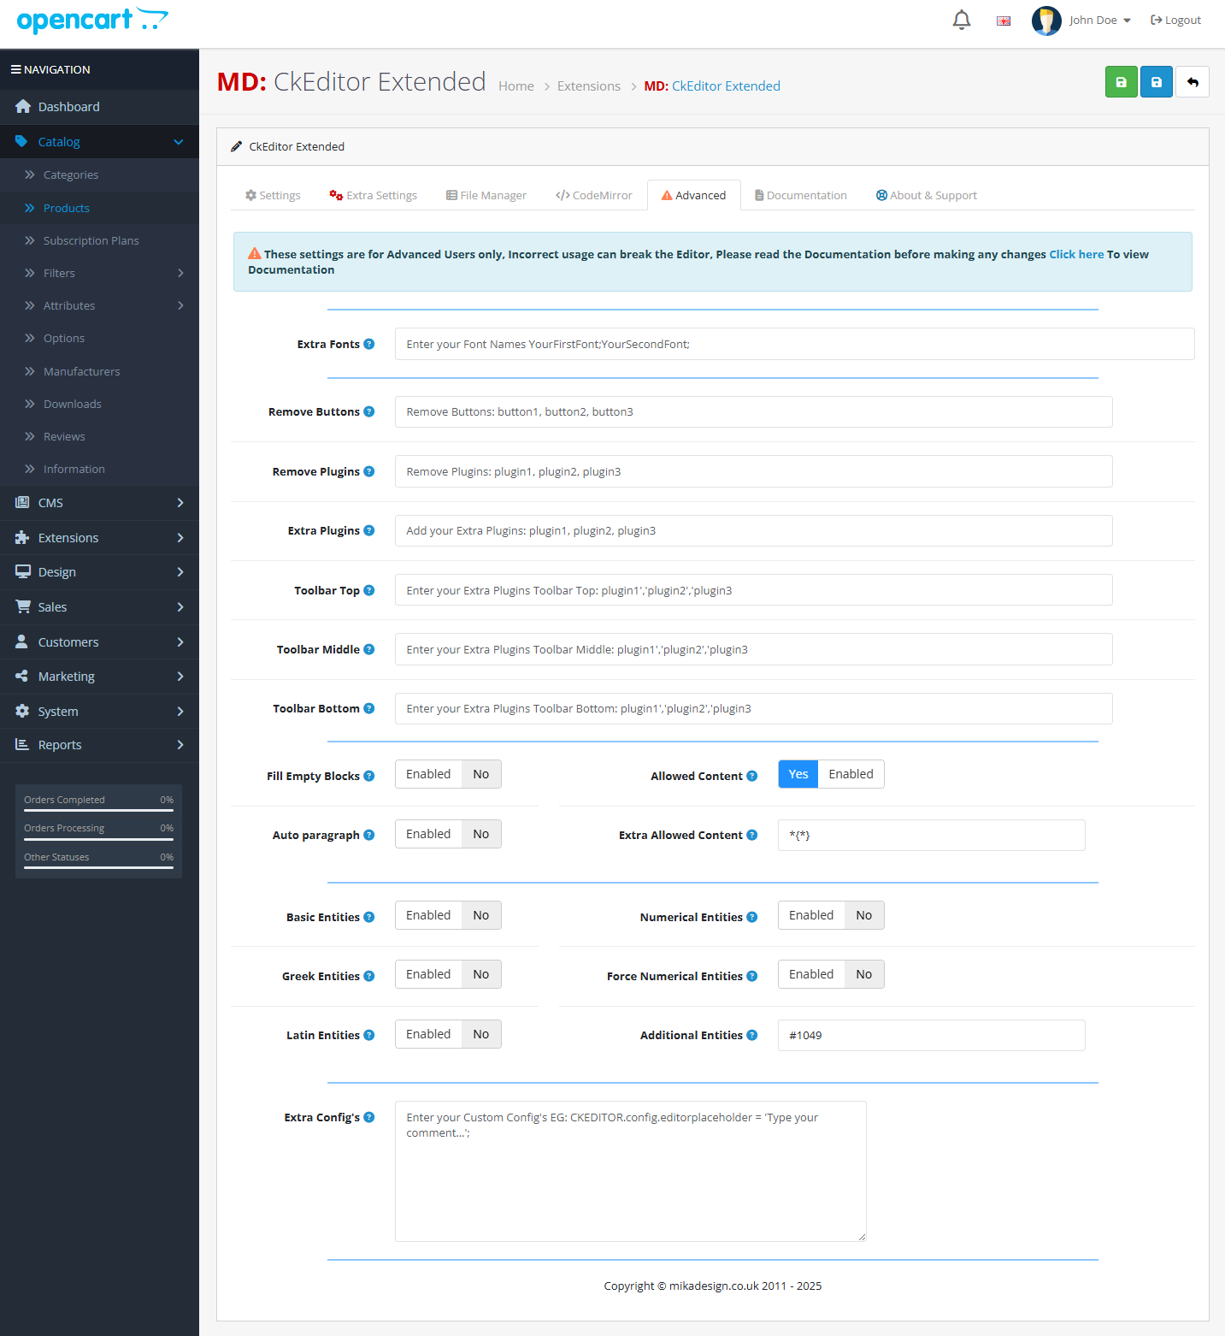The width and height of the screenshot is (1225, 1336).
Task: Click inside the Extra Config's textarea
Action: pyautogui.click(x=630, y=1171)
